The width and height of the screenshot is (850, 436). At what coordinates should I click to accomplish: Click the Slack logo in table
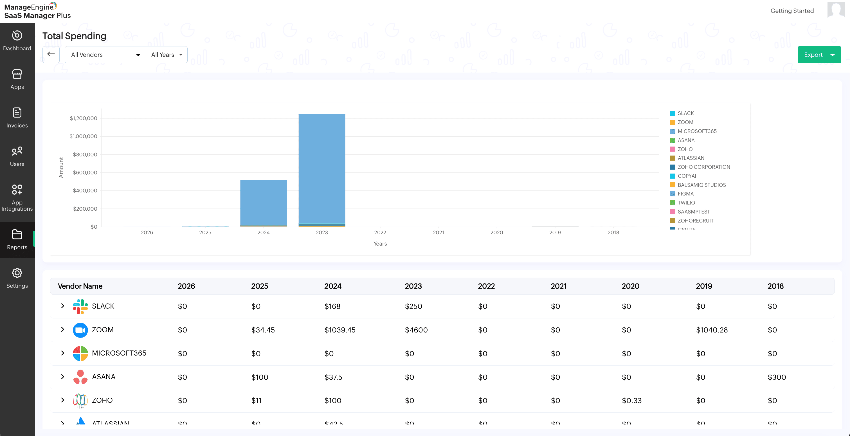click(x=80, y=306)
